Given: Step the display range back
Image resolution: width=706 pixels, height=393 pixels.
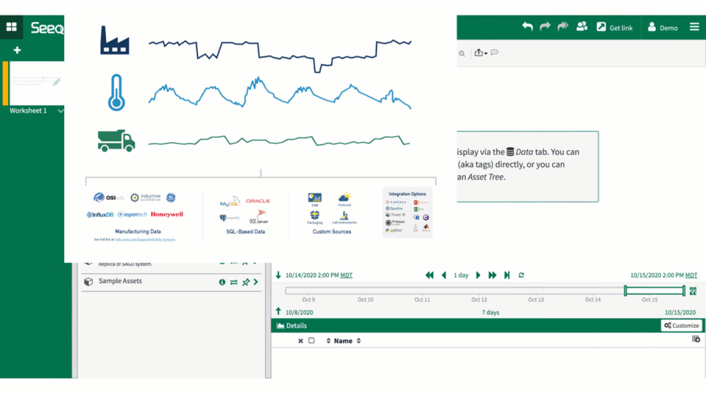Looking at the screenshot, I should (444, 275).
